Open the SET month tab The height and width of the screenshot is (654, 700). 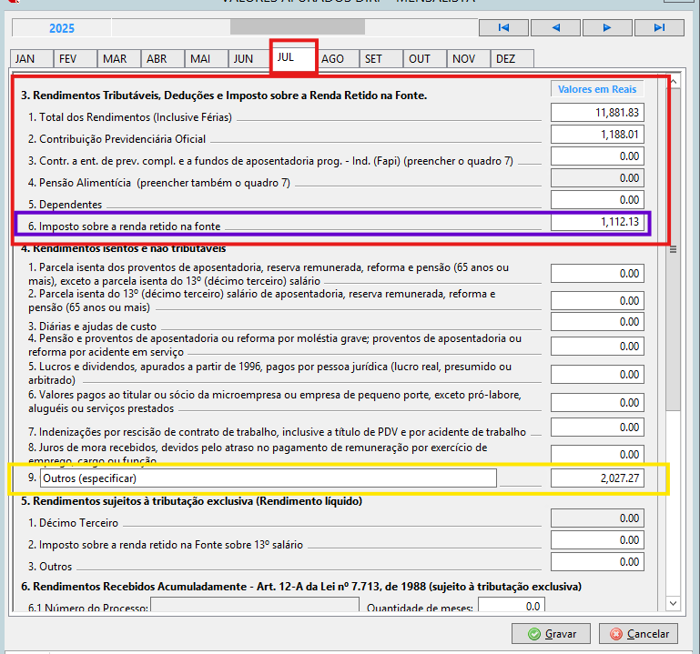tap(381, 58)
